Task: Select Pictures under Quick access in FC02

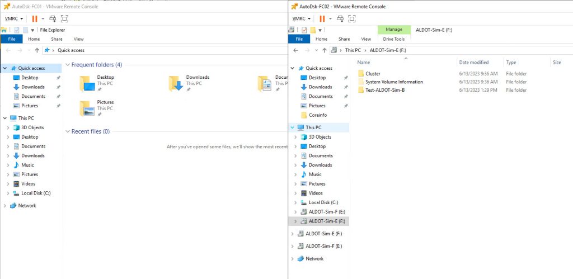Action: (317, 106)
